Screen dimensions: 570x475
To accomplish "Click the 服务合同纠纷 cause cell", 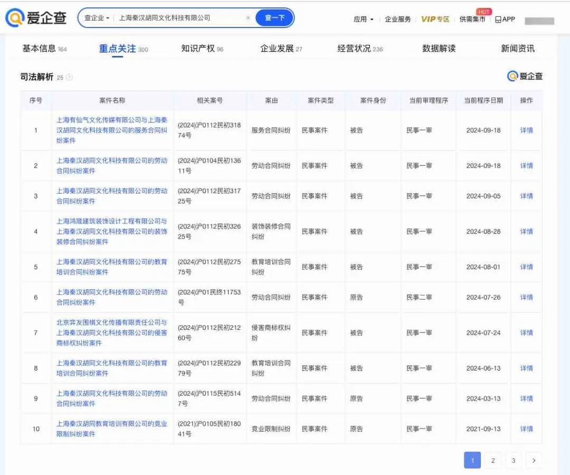I will tap(271, 130).
